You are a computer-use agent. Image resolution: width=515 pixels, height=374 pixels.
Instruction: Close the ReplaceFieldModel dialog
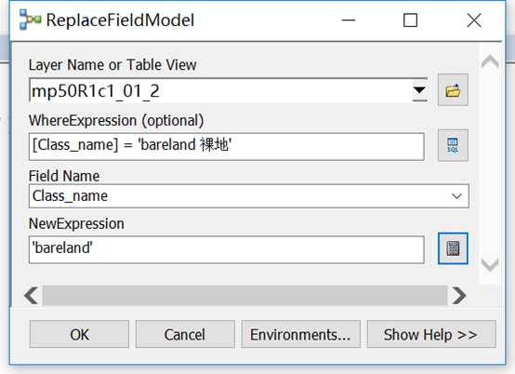pyautogui.click(x=474, y=20)
